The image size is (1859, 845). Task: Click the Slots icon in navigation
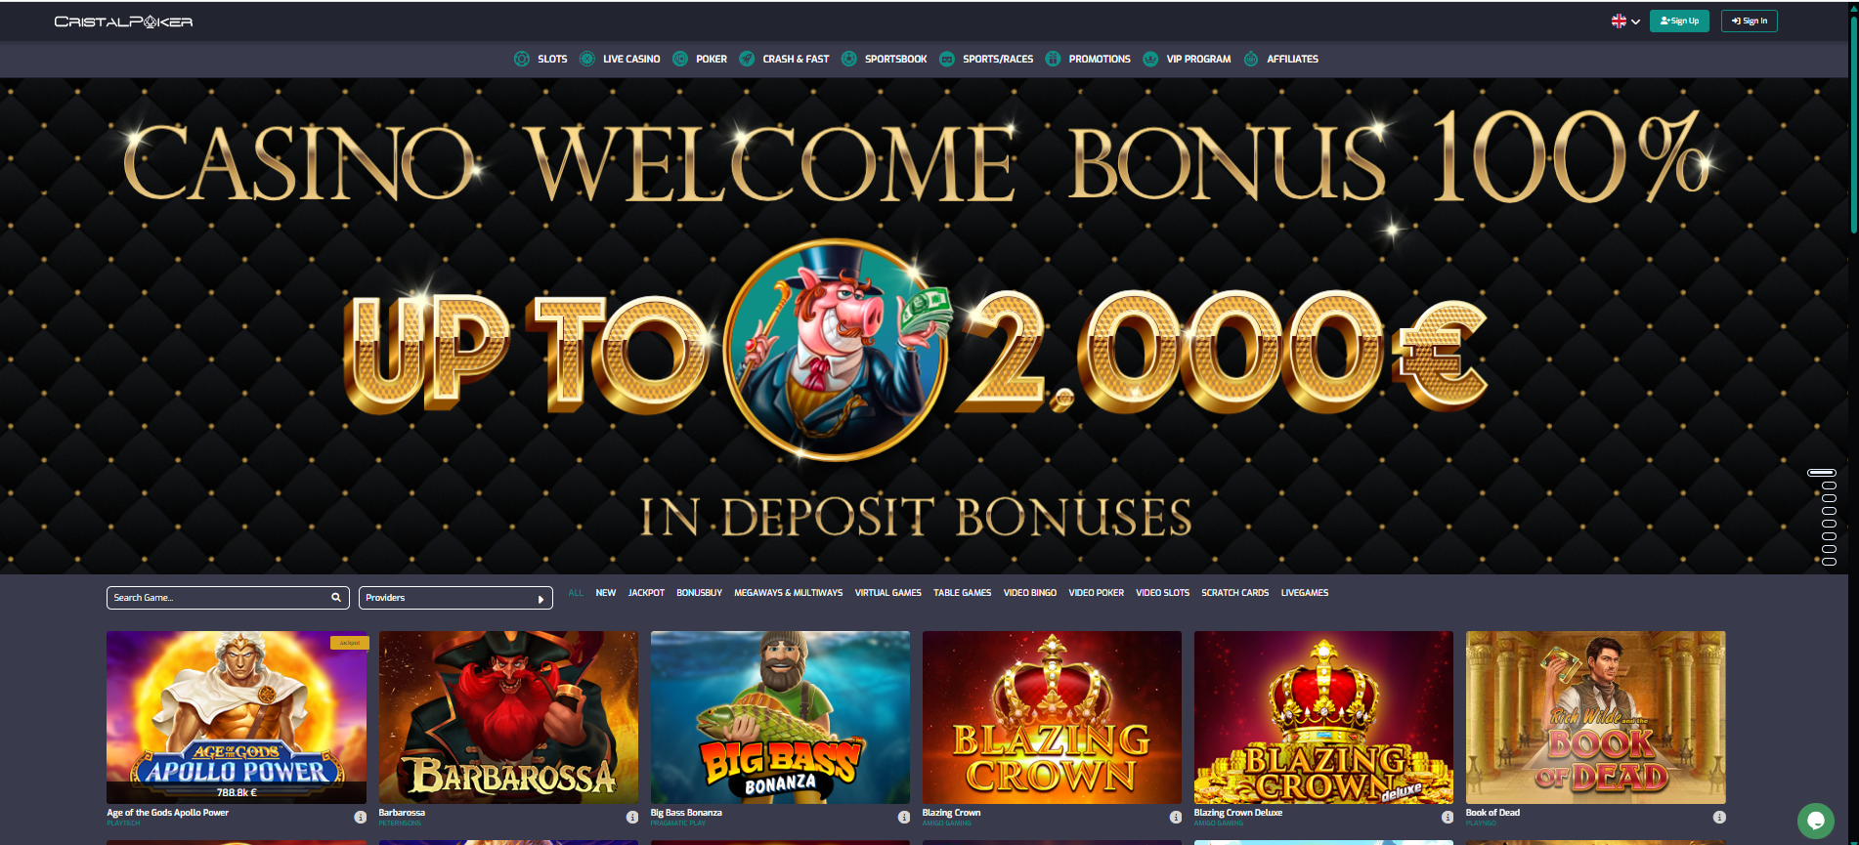coord(522,59)
